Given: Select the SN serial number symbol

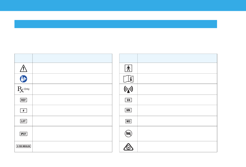Looking at the screenshot, I should coord(128,100).
